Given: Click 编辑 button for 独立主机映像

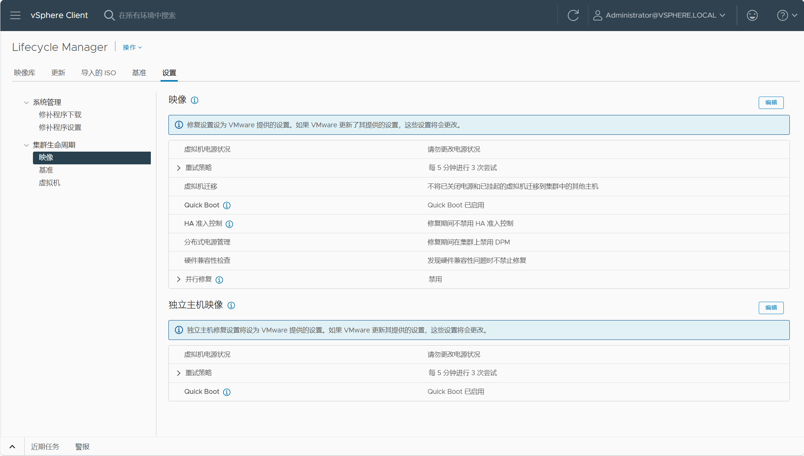Looking at the screenshot, I should point(771,308).
